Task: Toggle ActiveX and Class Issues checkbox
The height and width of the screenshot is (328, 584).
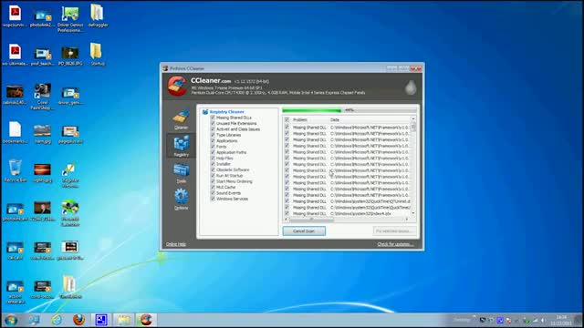Action: [213, 129]
